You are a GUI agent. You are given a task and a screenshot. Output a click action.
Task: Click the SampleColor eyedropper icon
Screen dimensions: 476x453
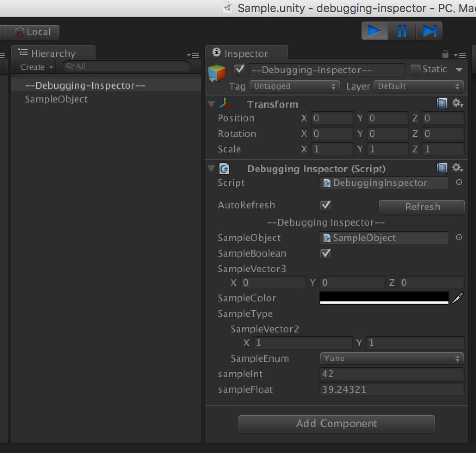458,298
